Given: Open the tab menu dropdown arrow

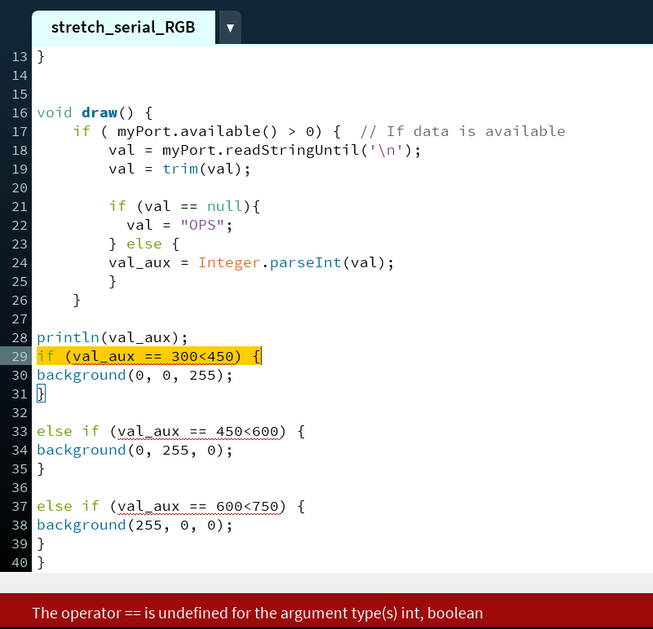Looking at the screenshot, I should tap(230, 28).
